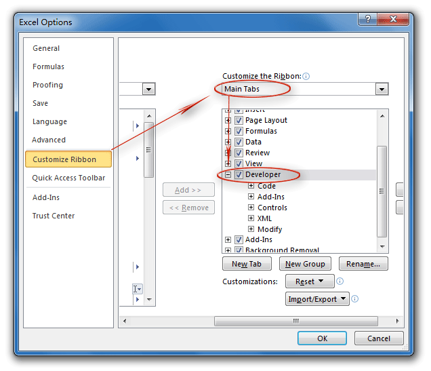Uncheck the Page Layout tab checkbox
Screen dimensions: 431x371
239,120
